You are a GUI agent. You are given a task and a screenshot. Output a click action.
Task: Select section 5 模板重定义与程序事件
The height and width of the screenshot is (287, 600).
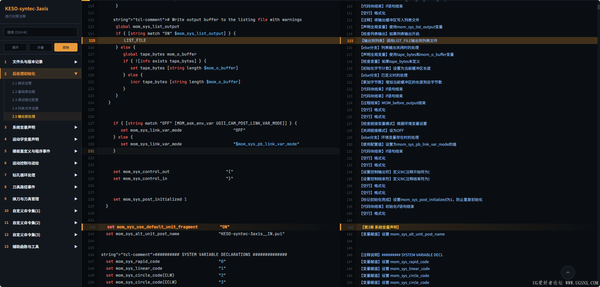coord(31,151)
